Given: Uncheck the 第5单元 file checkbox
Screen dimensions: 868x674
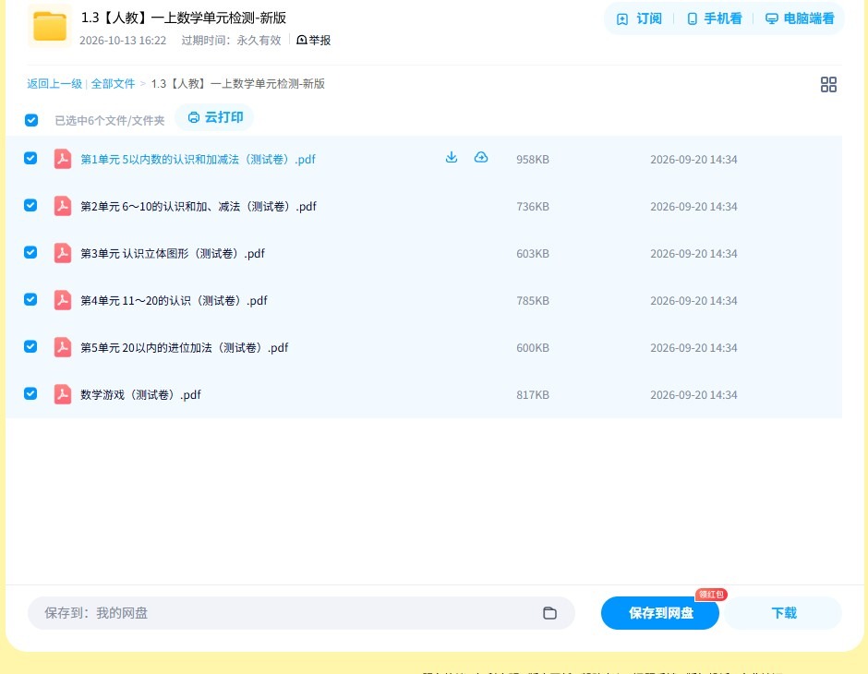Looking at the screenshot, I should point(30,346).
